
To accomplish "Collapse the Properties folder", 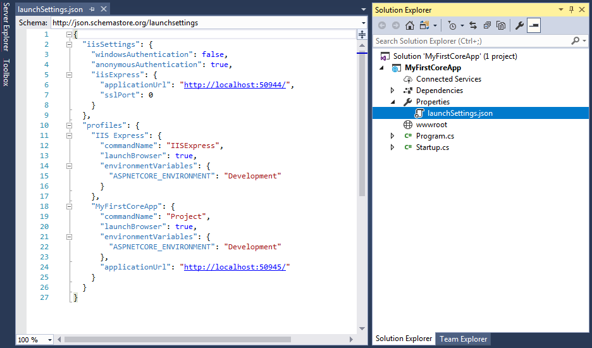I will pyautogui.click(x=393, y=102).
